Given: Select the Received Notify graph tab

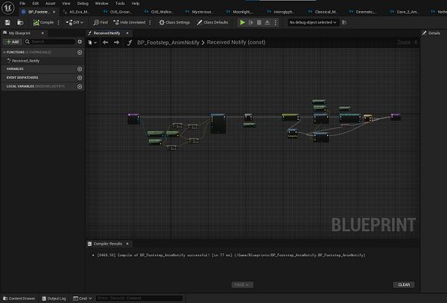Looking at the screenshot, I should (x=107, y=33).
